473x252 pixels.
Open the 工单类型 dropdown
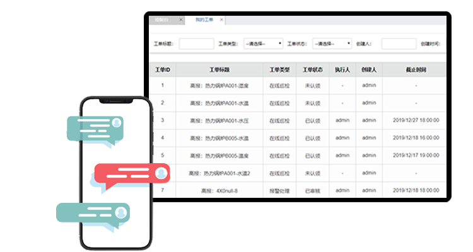coord(263,44)
